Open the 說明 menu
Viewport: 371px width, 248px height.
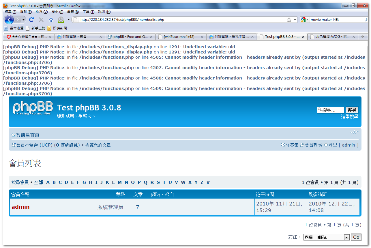[104, 12]
